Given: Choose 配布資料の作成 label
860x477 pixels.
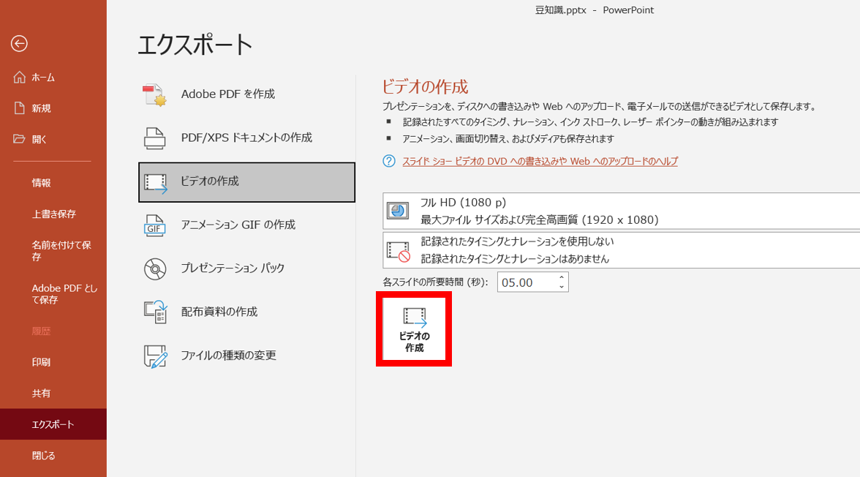Looking at the screenshot, I should pyautogui.click(x=219, y=312).
